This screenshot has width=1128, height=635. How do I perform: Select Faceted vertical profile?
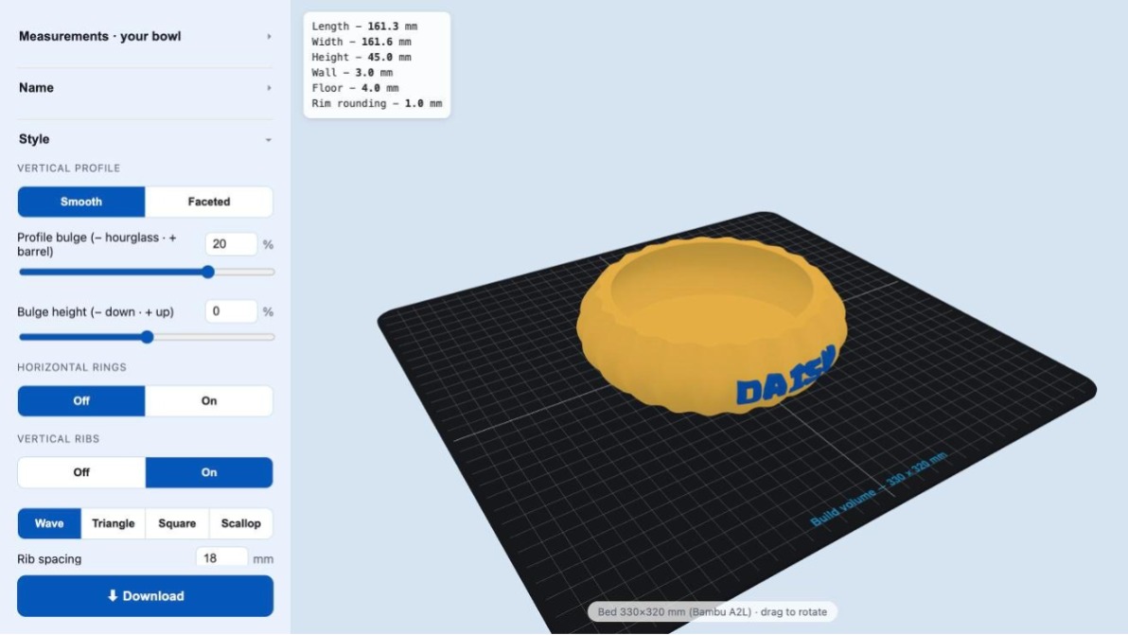coord(209,203)
